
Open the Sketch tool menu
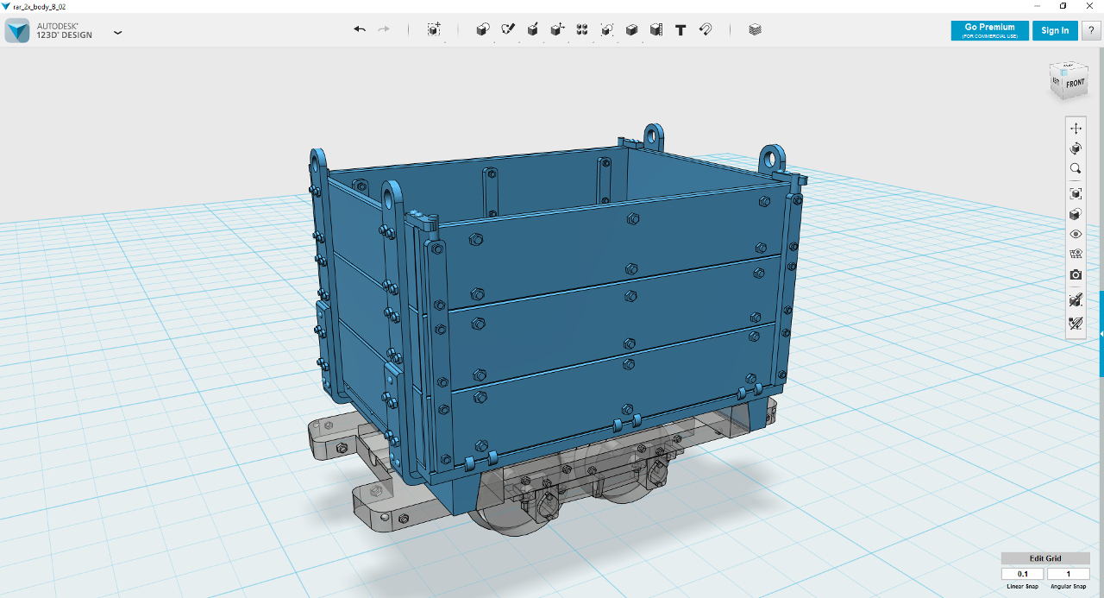click(508, 29)
